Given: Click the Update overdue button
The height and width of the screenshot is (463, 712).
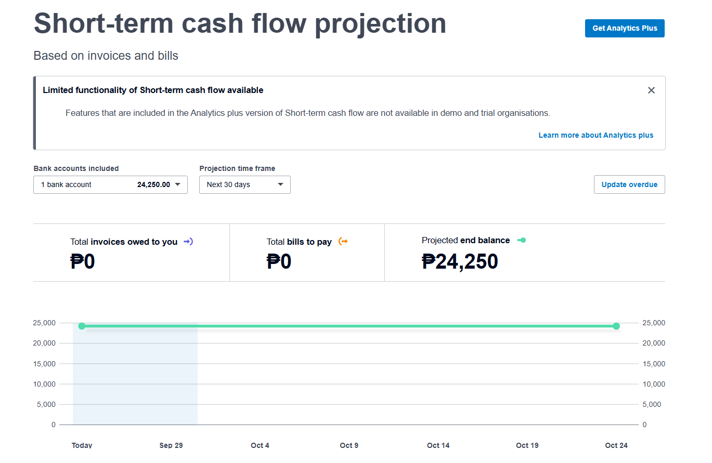Looking at the screenshot, I should click(x=629, y=184).
